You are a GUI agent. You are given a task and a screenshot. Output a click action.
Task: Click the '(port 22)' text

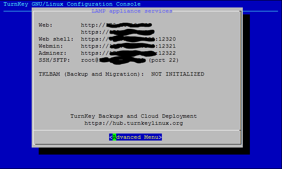164,60
